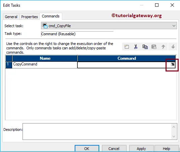Move command down with arrow icon
180x152 pixels.
click(173, 47)
